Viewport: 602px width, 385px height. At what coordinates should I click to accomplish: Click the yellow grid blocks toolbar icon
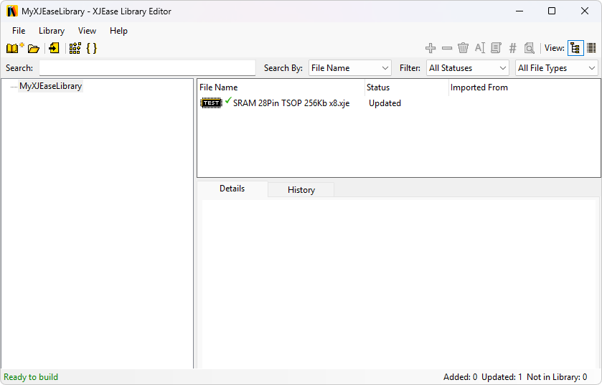75,48
